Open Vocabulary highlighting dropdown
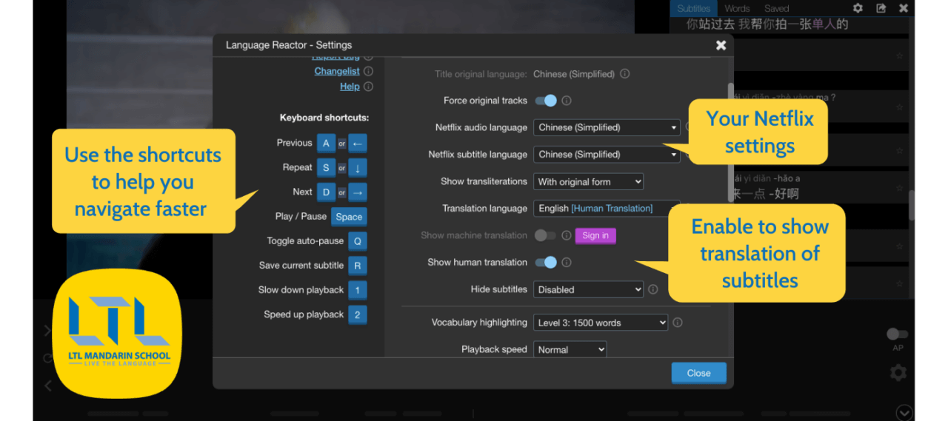This screenshot has width=948, height=421. (x=601, y=323)
